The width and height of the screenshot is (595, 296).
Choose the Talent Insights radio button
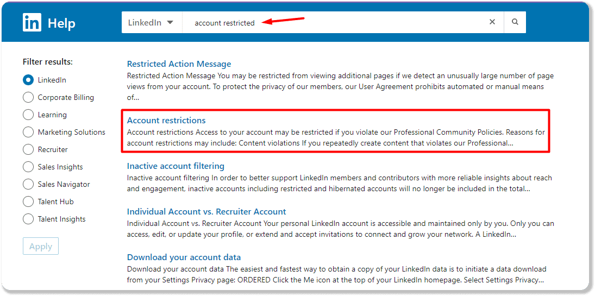[28, 219]
